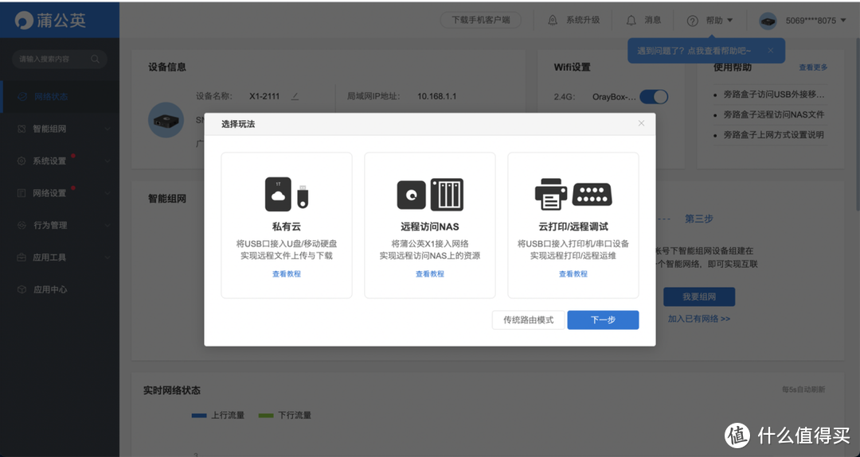Screen dimensions: 860x457
Task: Click the 第三步 step label
Action: click(699, 219)
